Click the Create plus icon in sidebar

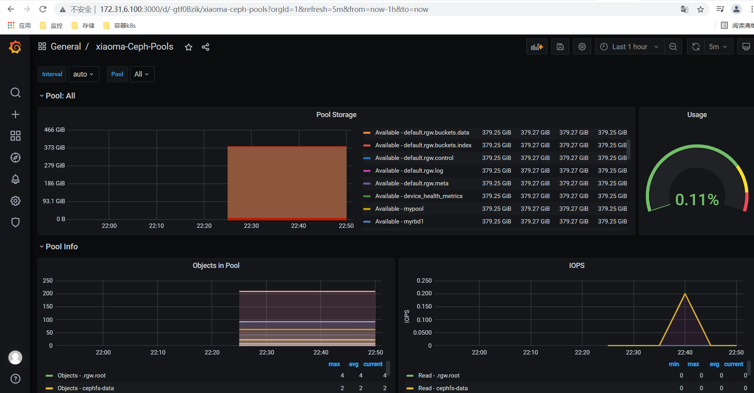click(15, 114)
